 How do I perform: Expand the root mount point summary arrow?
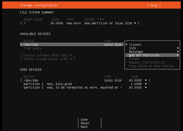pyautogui.click(x=135, y=23)
